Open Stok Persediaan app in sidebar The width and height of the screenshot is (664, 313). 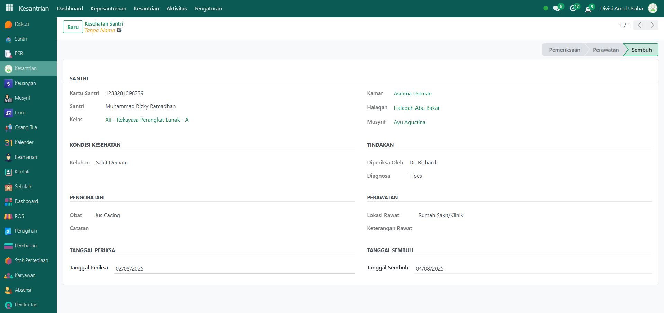tap(31, 260)
